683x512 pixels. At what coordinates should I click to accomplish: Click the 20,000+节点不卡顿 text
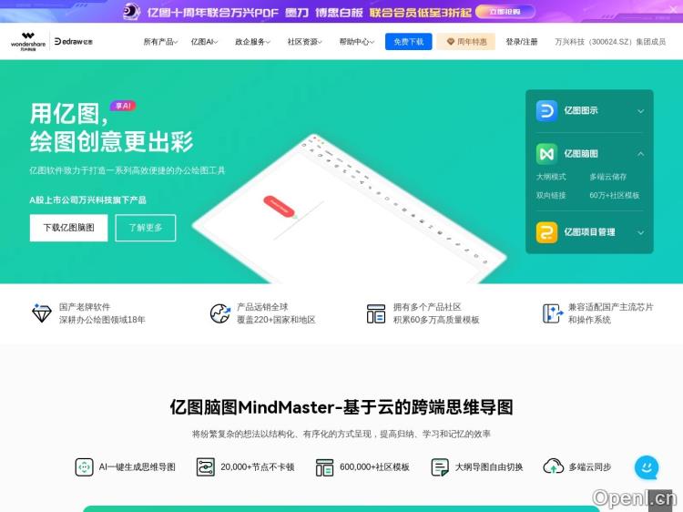pos(258,467)
